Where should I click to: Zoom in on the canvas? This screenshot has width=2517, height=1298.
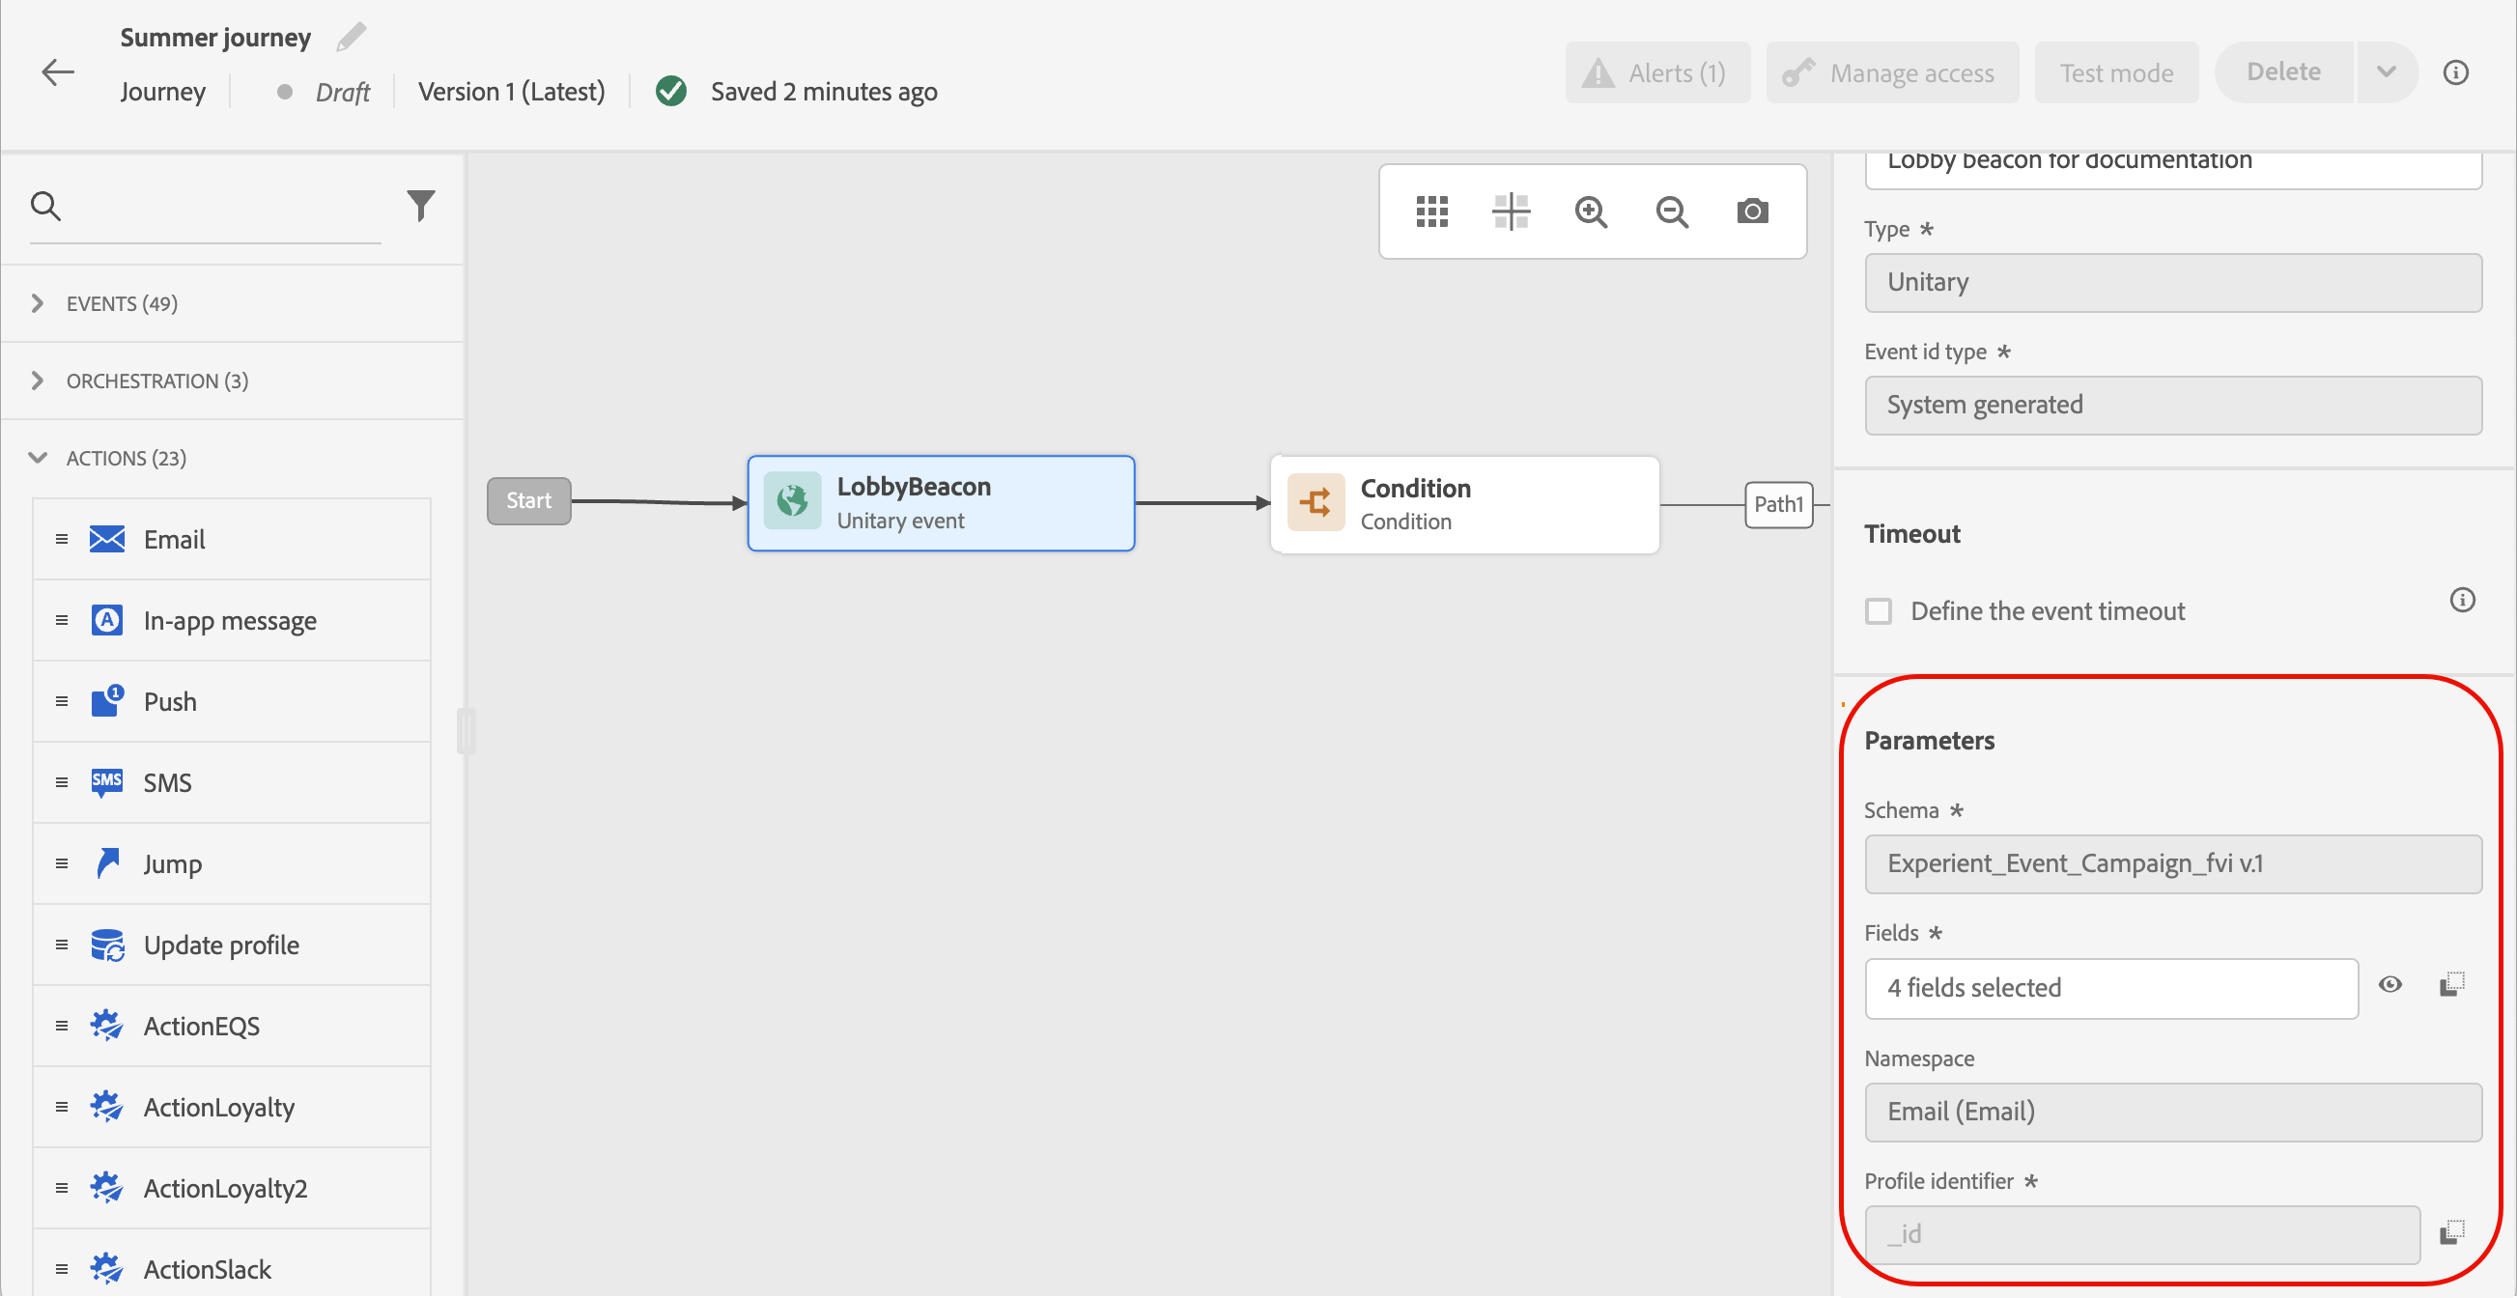coord(1591,211)
